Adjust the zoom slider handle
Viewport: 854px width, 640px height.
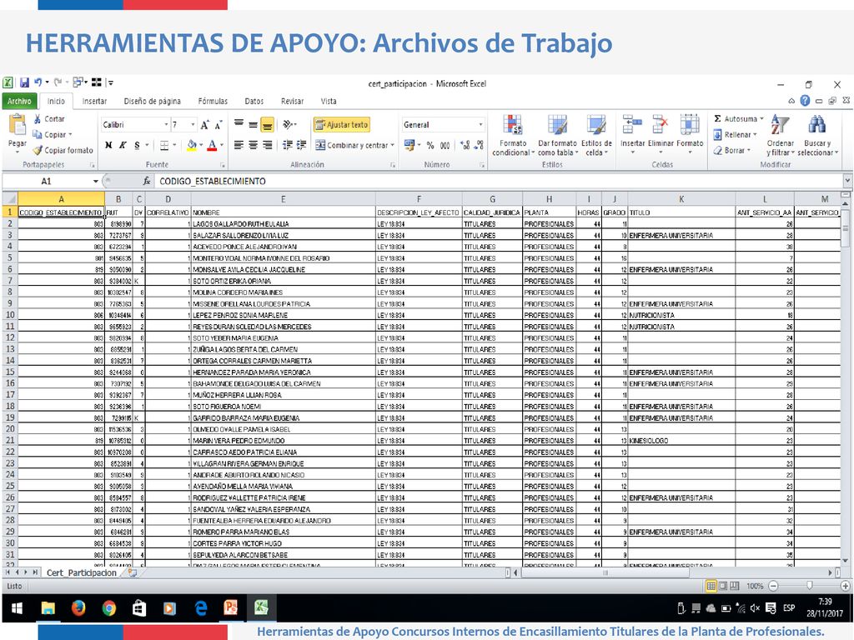[x=809, y=586]
